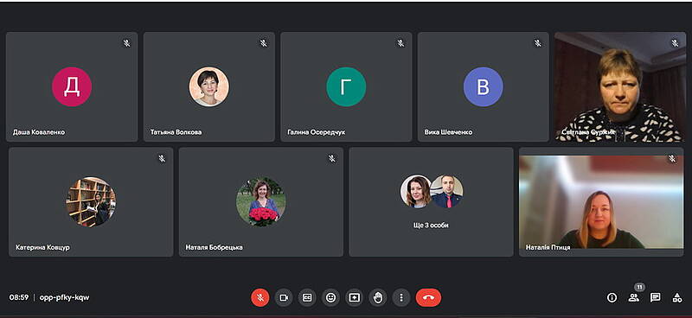Toggle the camera button in control bar
692x318 pixels.
pos(284,298)
